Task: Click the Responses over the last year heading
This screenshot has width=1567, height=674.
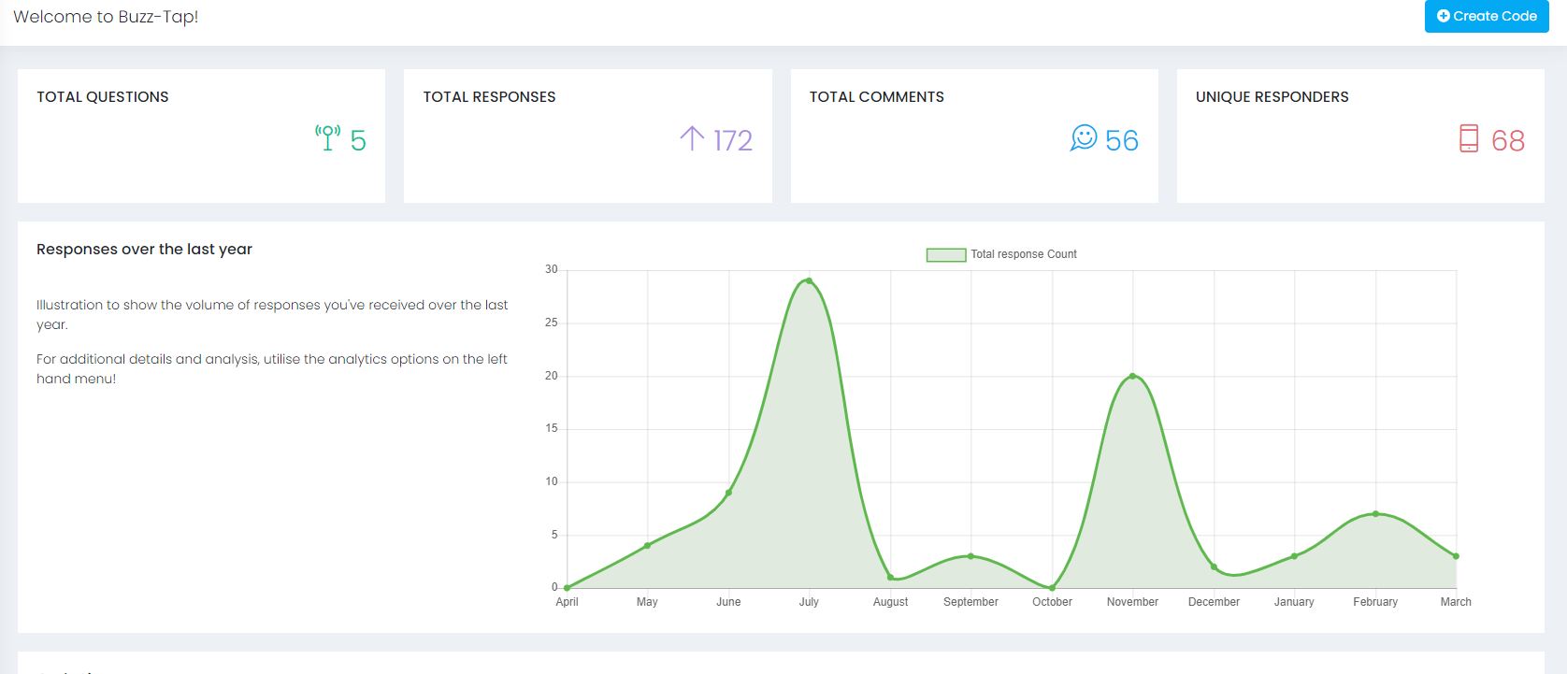Action: point(144,249)
